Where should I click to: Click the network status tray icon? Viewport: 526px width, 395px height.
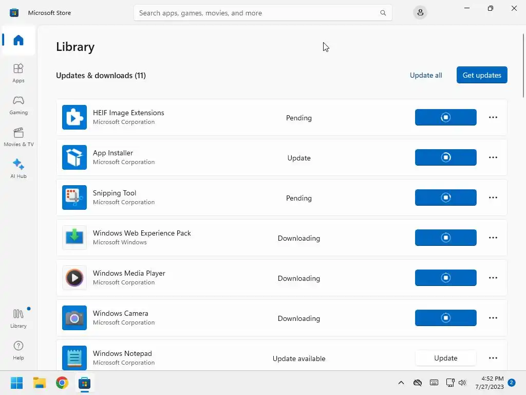450,383
